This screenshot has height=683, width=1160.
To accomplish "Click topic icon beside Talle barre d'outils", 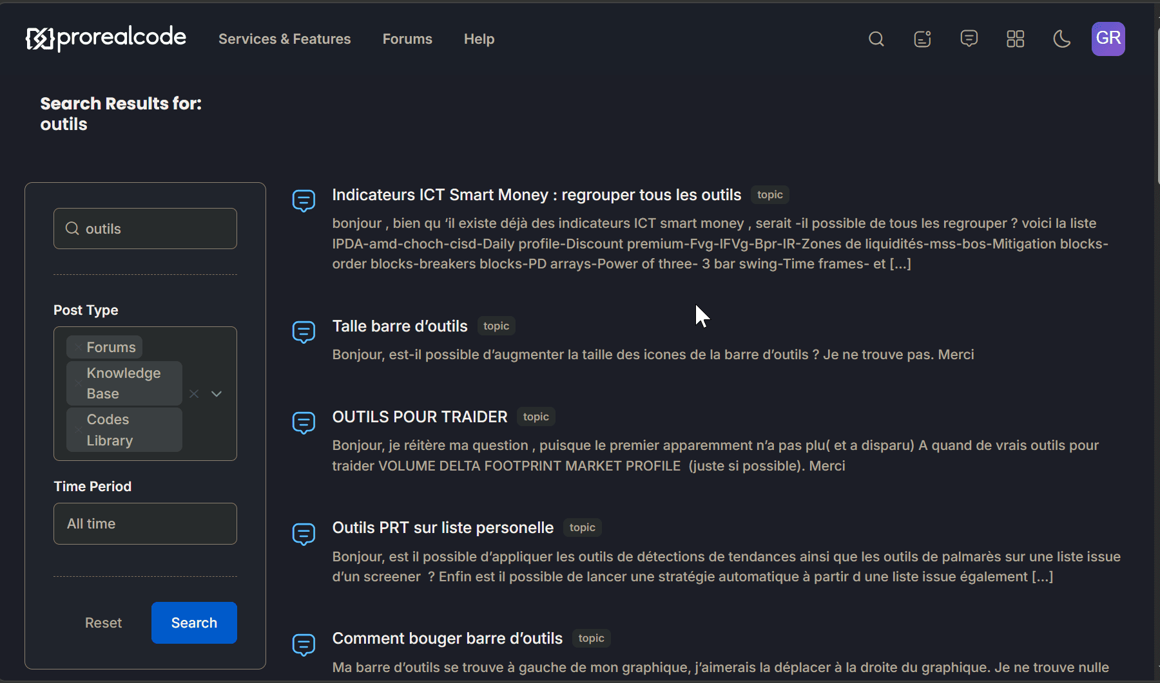I will tap(304, 332).
